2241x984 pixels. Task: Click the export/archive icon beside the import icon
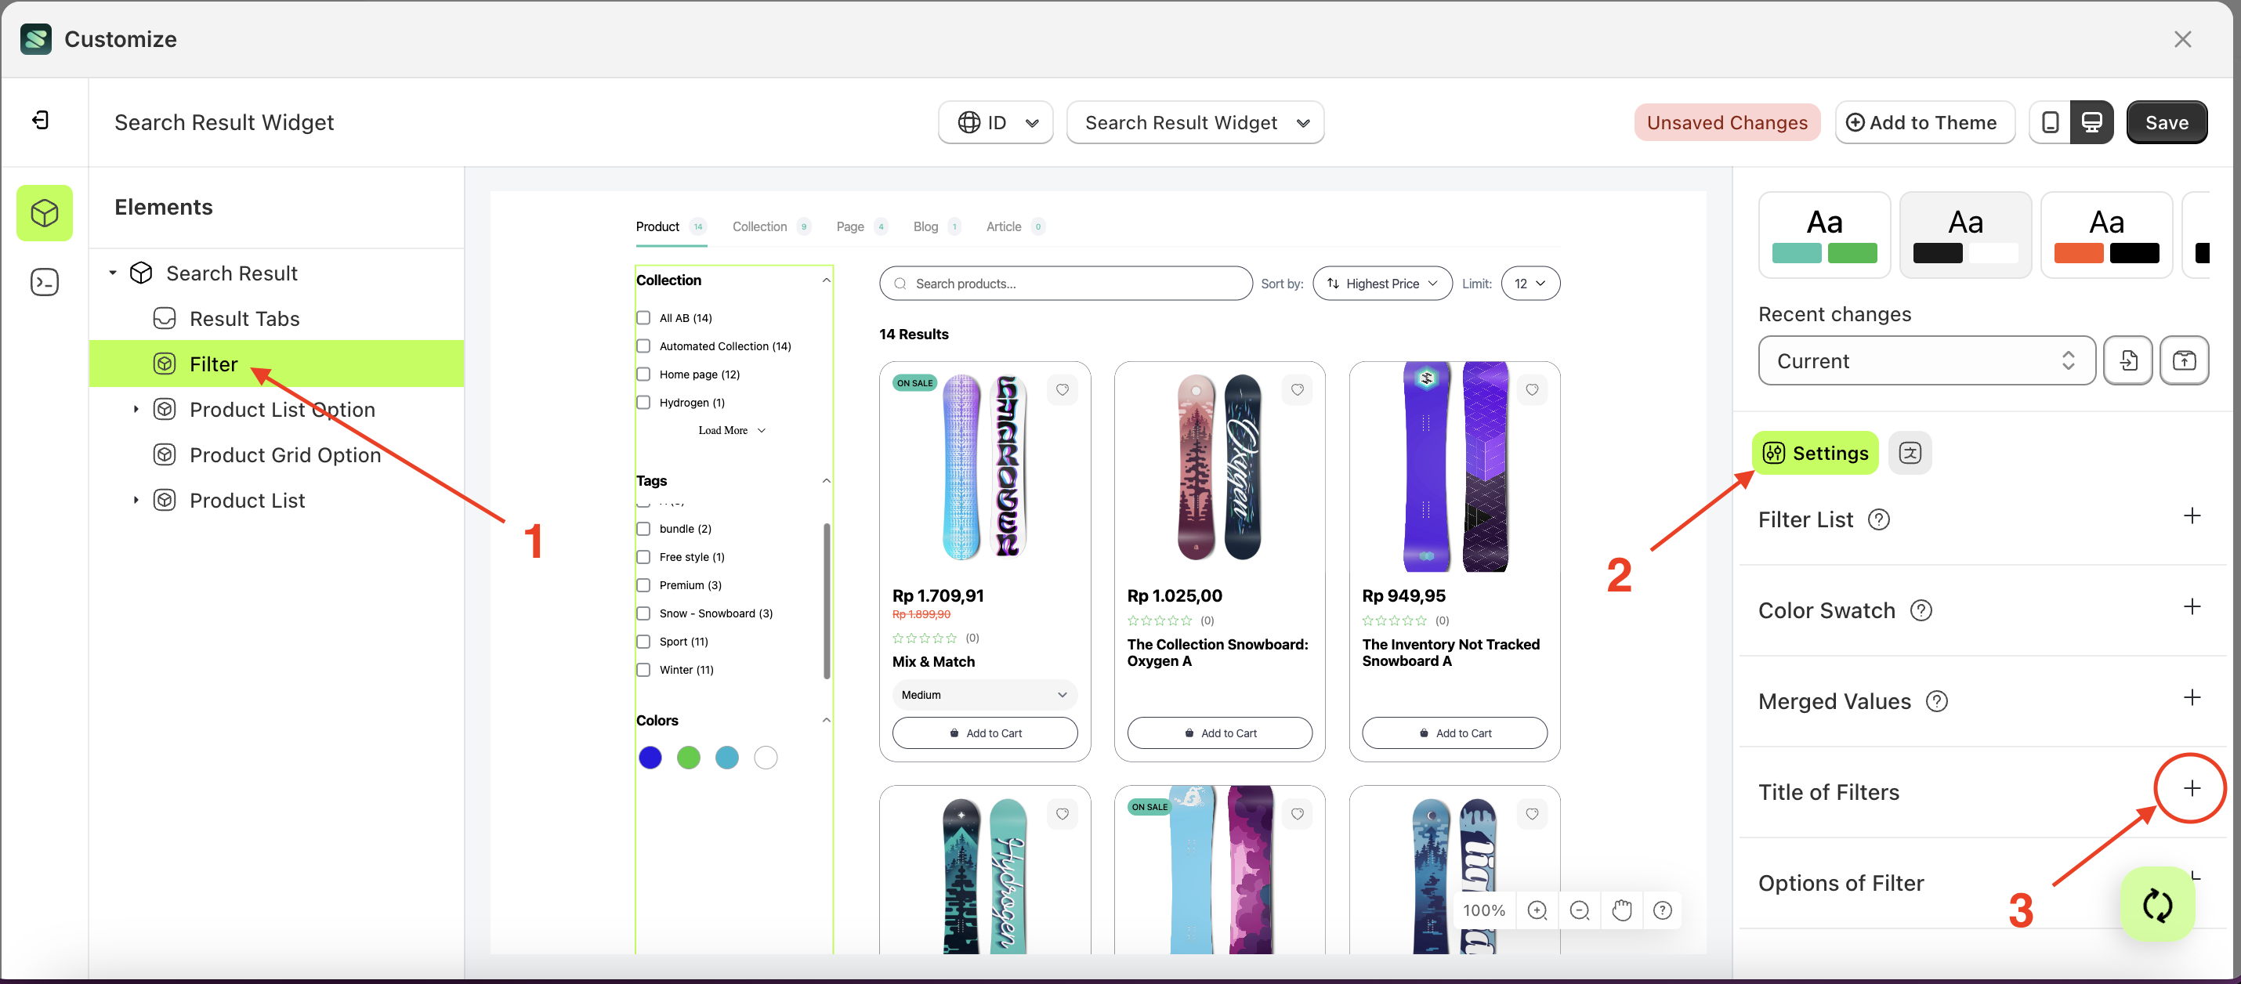click(x=2185, y=360)
